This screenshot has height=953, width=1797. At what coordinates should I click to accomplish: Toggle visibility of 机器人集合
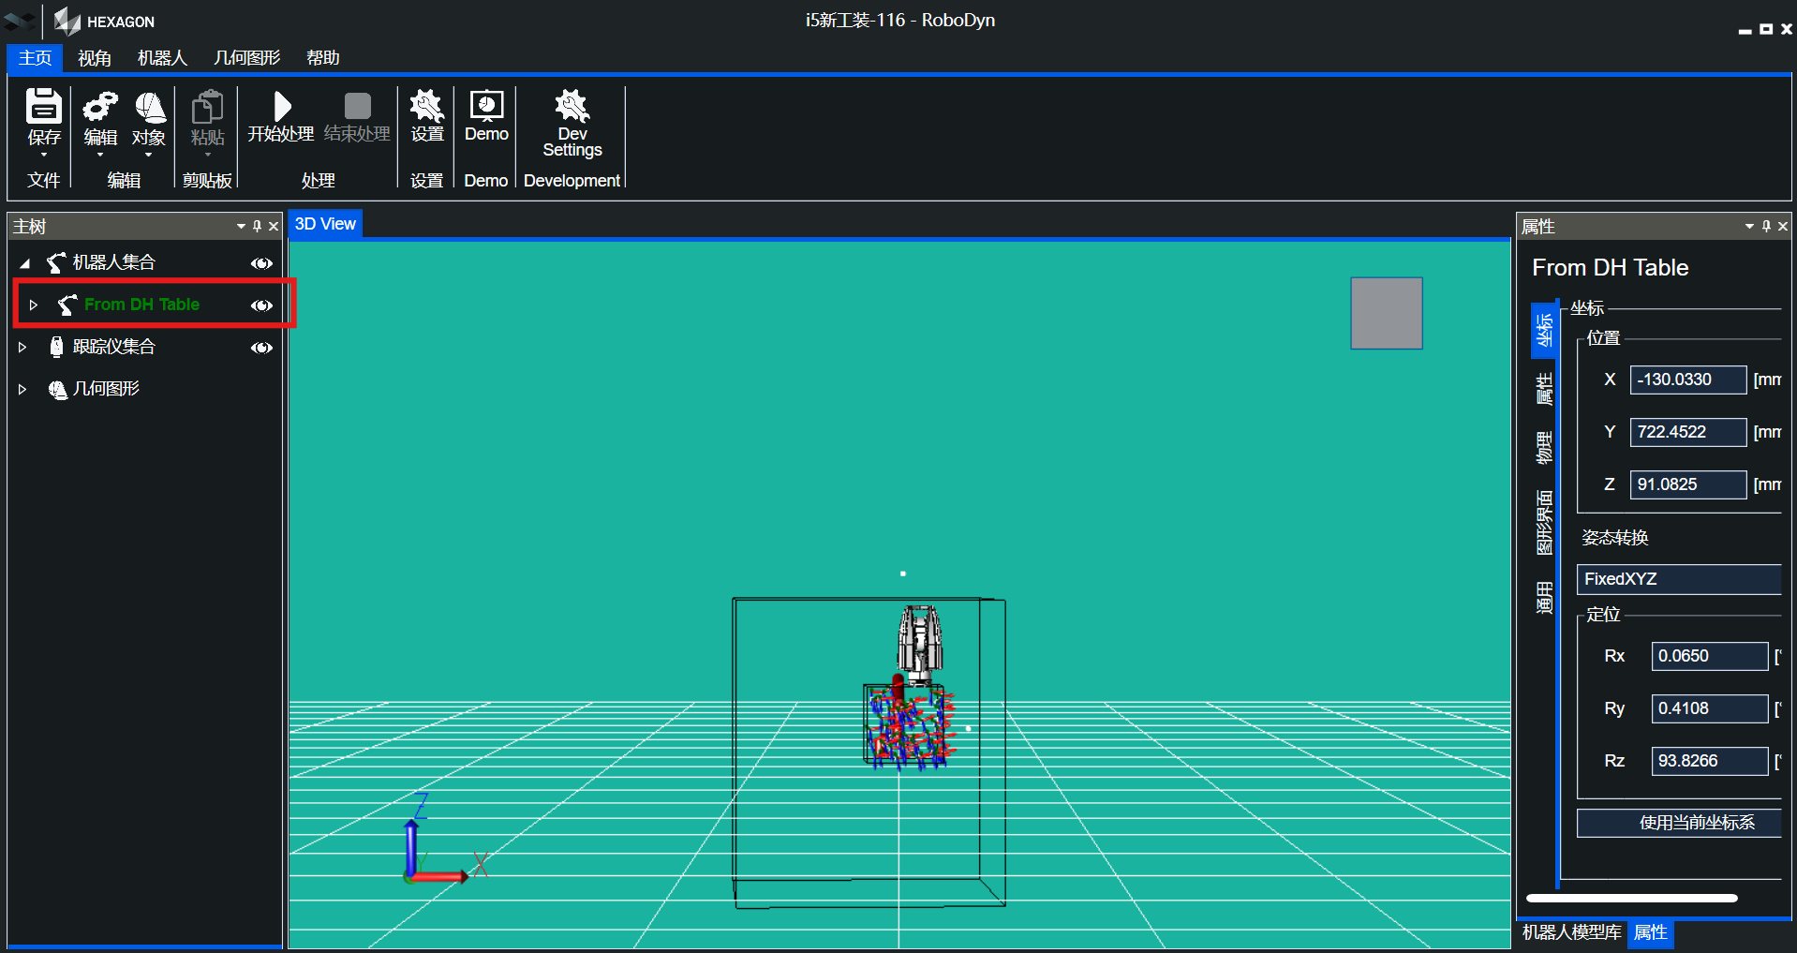pyautogui.click(x=261, y=263)
